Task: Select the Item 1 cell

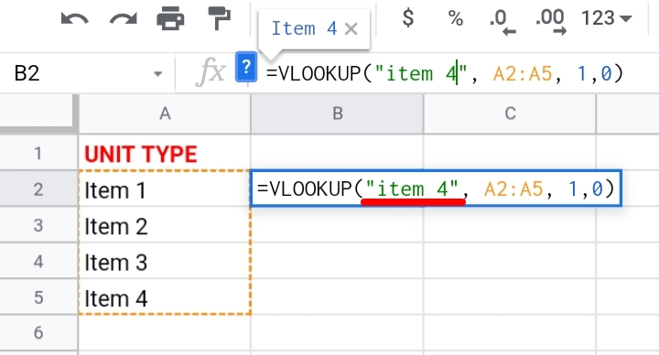Action: click(x=165, y=189)
